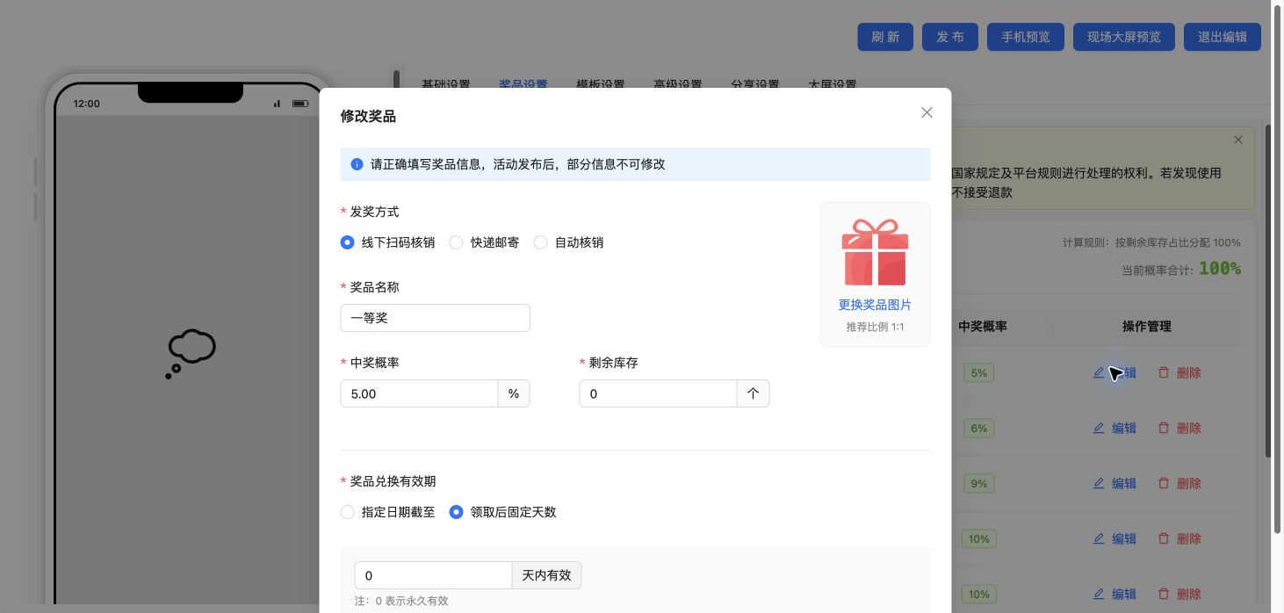Switch to 分享设置 tab
This screenshot has height=613, width=1284.
755,84
